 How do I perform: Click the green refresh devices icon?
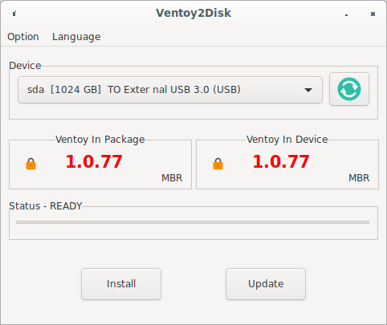click(349, 89)
